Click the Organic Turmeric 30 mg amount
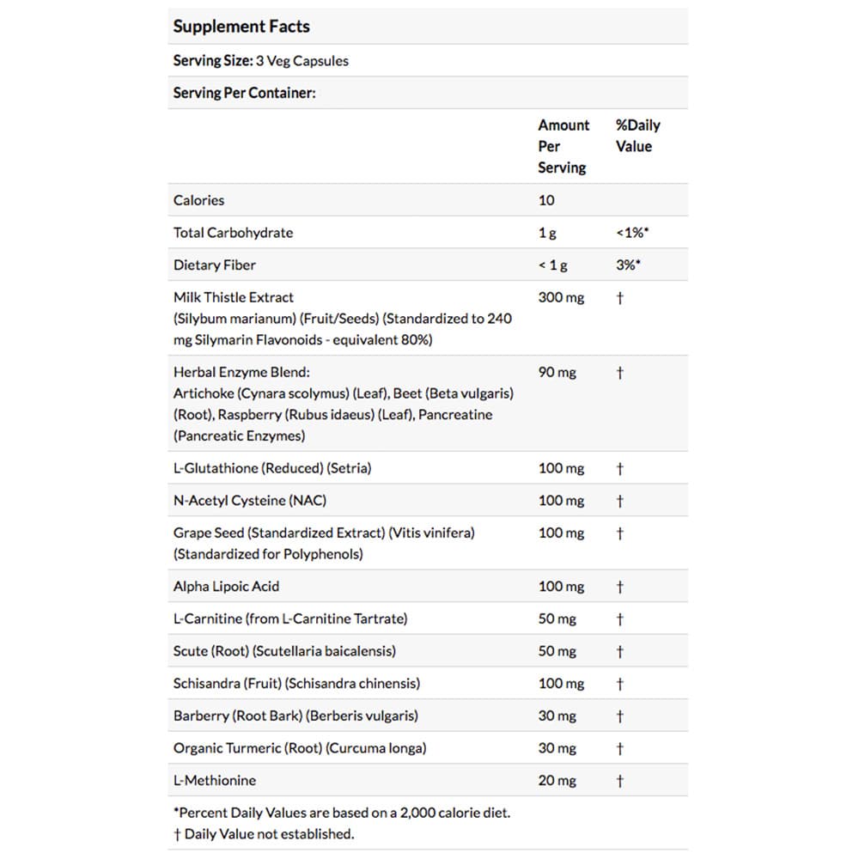Image resolution: width=859 pixels, height=859 pixels. [x=557, y=748]
